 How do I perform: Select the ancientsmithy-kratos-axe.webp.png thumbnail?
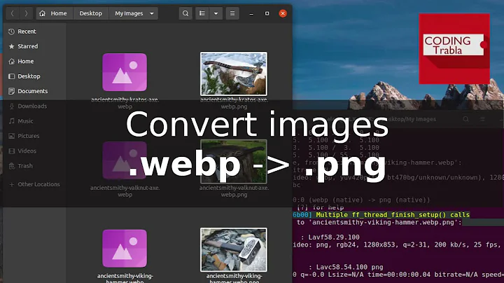(234, 74)
